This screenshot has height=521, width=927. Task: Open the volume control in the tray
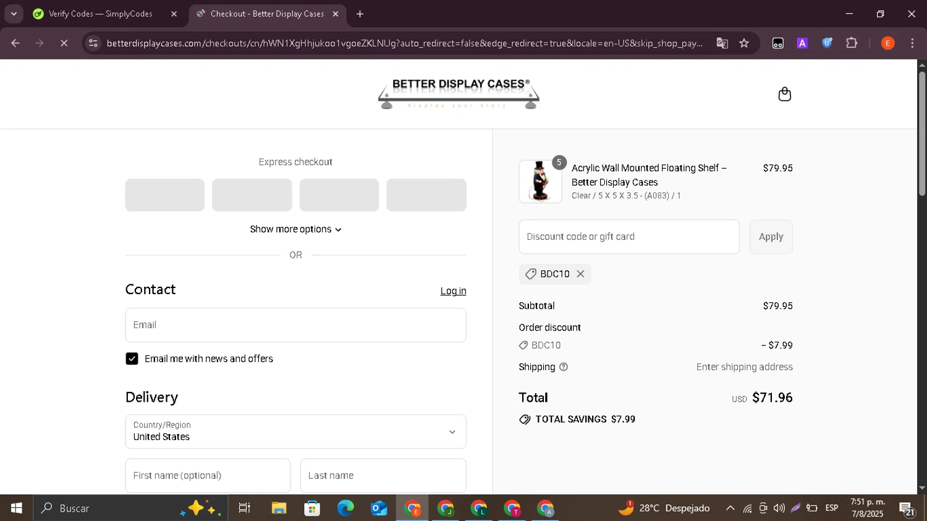click(x=779, y=508)
